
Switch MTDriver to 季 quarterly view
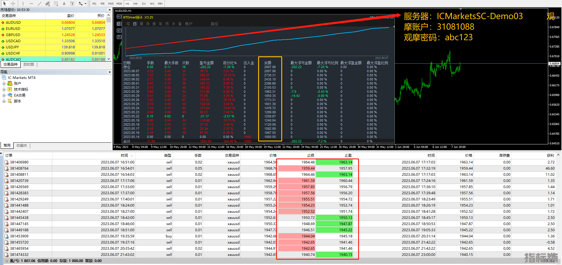[154, 24]
